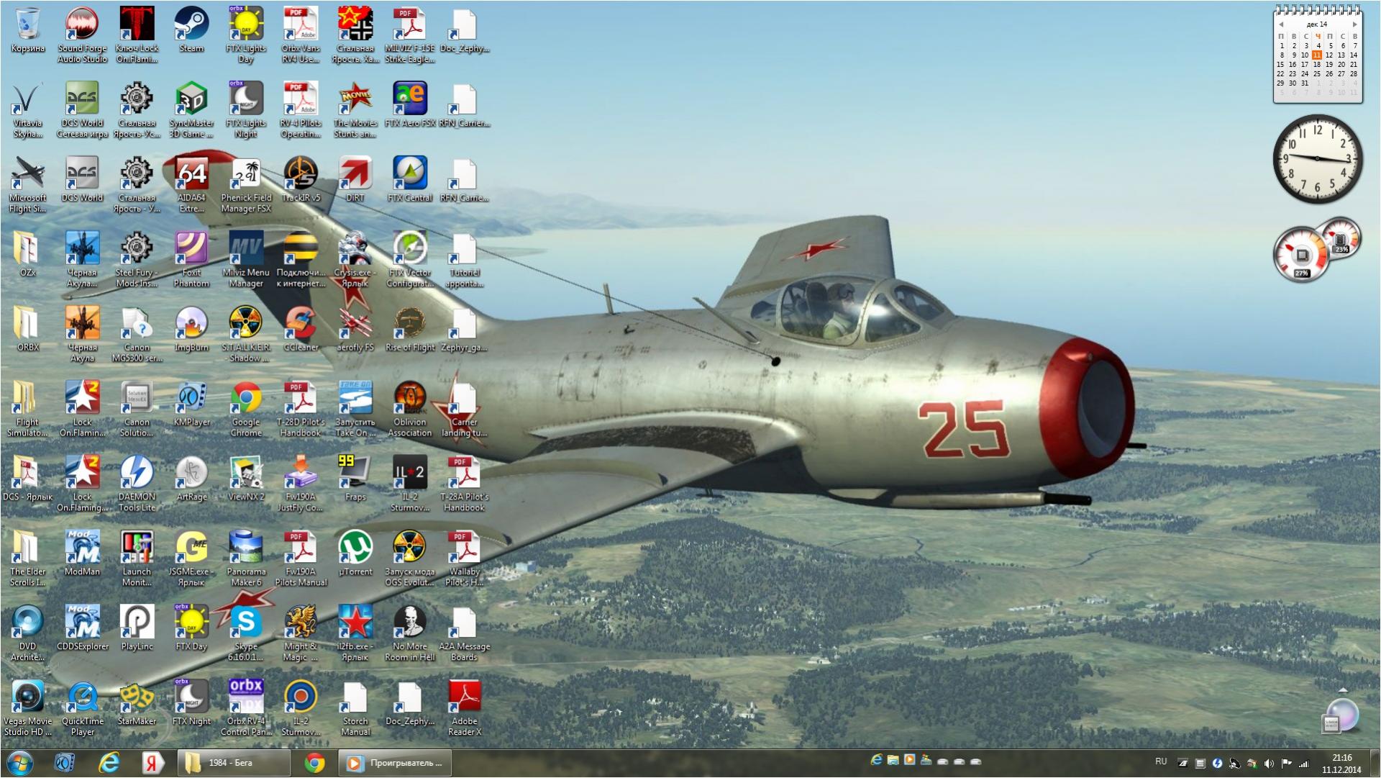This screenshot has width=1381, height=778.
Task: Go to next month in calendar gadget
Action: pyautogui.click(x=1355, y=24)
